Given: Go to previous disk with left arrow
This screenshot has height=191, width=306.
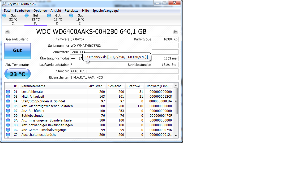Looking at the screenshot, I should (7, 31).
